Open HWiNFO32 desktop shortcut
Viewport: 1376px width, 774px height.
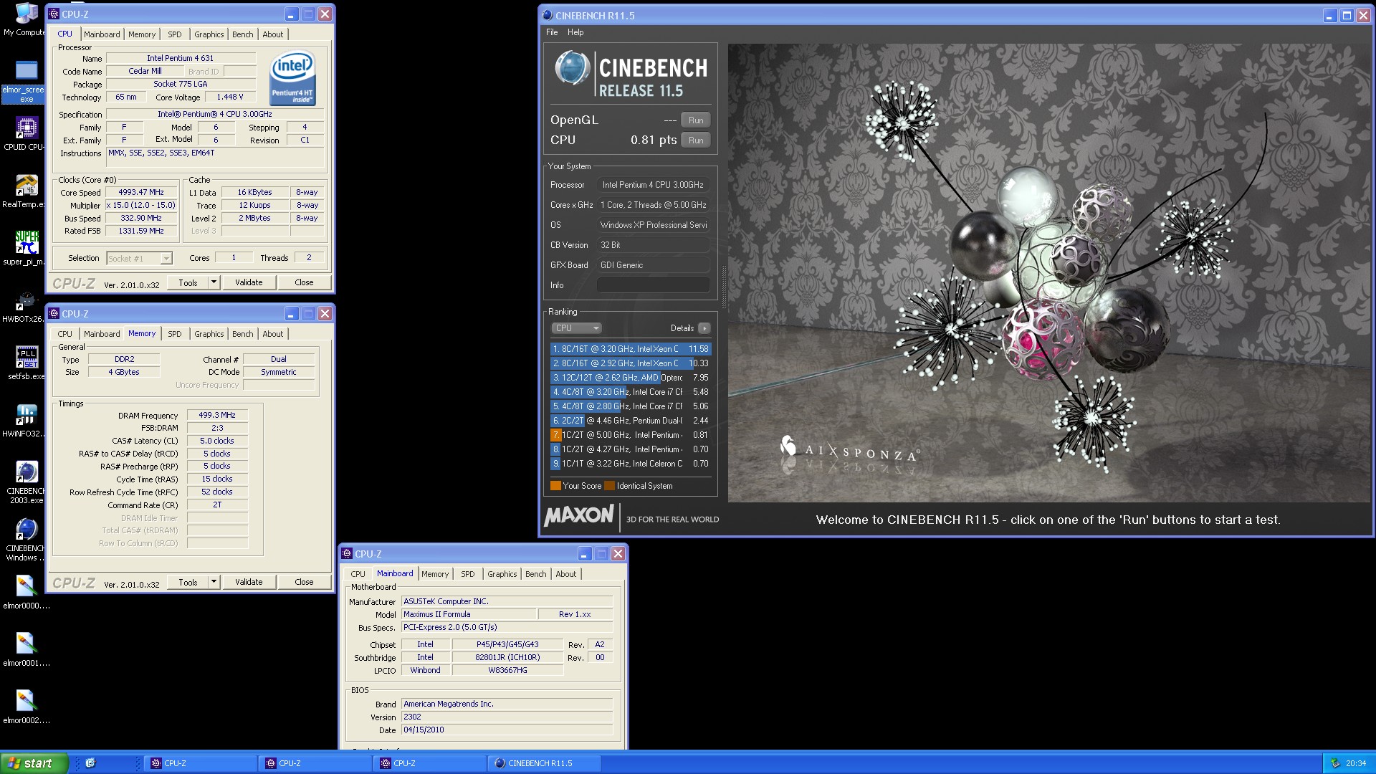[x=25, y=420]
